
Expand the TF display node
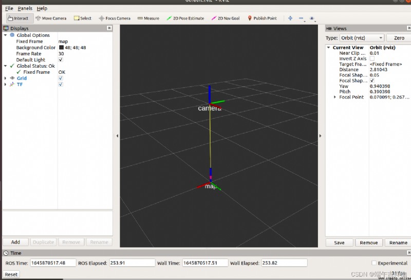[5, 84]
